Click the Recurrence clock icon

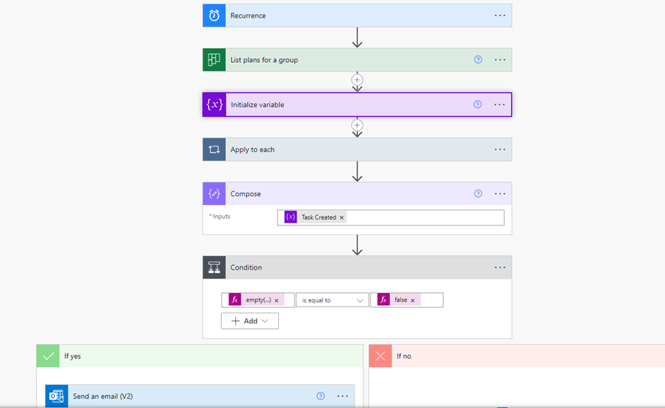click(214, 16)
